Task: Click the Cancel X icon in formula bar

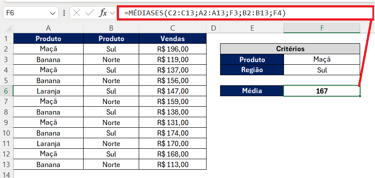Action: pyautogui.click(x=77, y=13)
